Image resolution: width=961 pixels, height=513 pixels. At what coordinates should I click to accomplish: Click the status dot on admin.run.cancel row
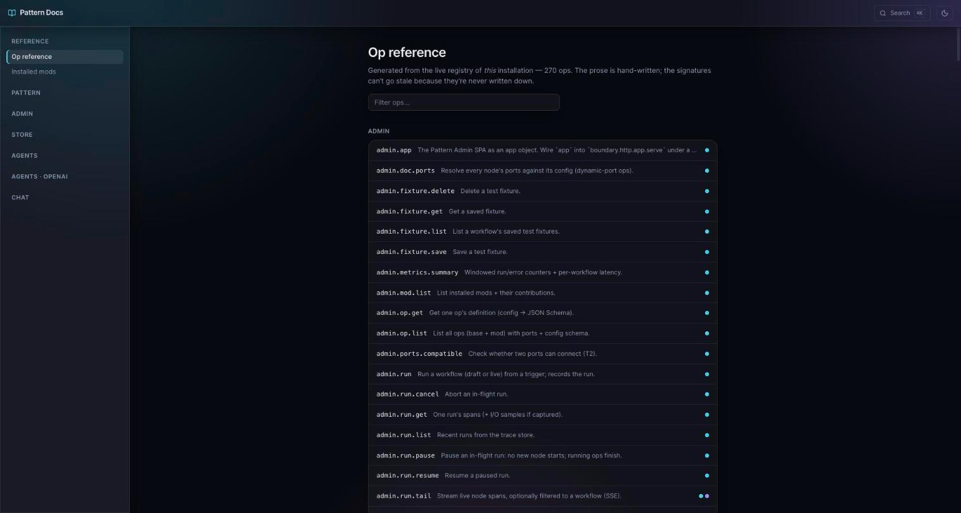(707, 394)
